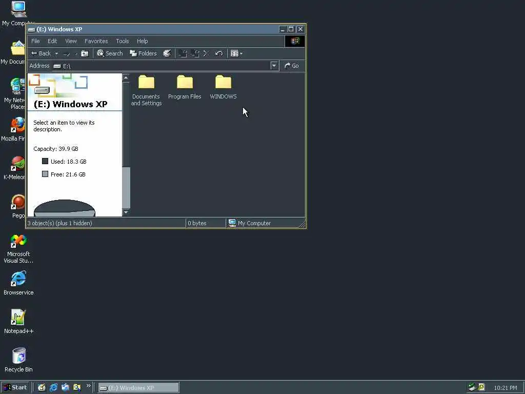Select the Documents and Settings folder
Viewport: 525px width, 394px height.
pos(146,90)
